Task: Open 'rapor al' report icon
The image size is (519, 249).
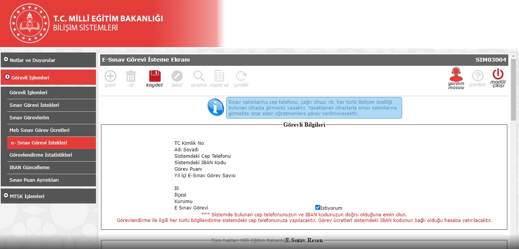Action: [219, 77]
